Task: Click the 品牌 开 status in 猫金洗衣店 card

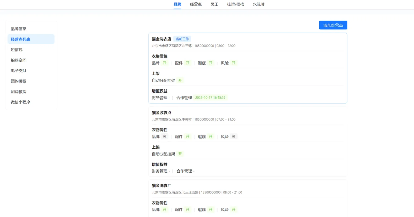Action: point(165,63)
